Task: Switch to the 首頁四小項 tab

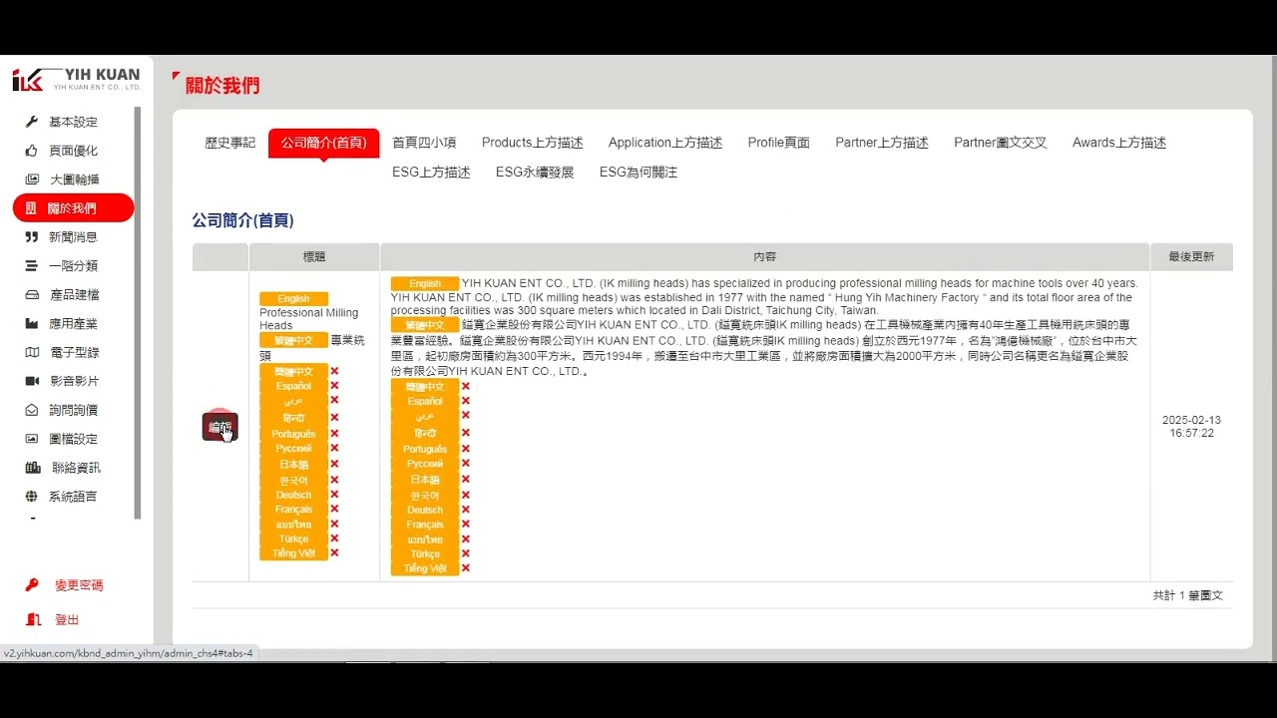Action: tap(424, 143)
